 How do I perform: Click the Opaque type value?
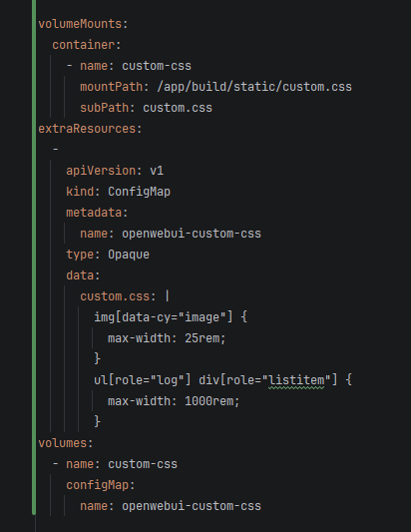click(x=129, y=255)
